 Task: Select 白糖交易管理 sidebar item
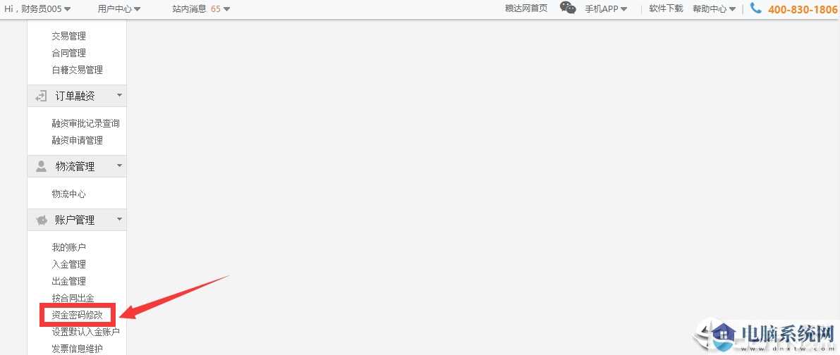click(77, 70)
